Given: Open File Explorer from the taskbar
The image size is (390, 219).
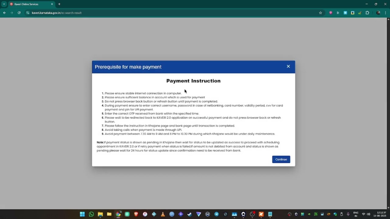Looking at the screenshot, I should click(100, 214).
